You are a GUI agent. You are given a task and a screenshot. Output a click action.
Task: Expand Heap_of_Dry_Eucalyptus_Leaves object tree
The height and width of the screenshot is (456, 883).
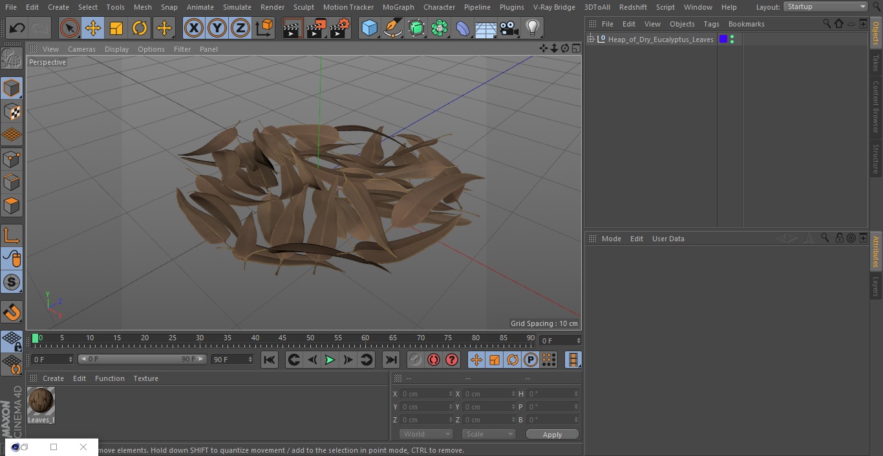click(x=591, y=39)
